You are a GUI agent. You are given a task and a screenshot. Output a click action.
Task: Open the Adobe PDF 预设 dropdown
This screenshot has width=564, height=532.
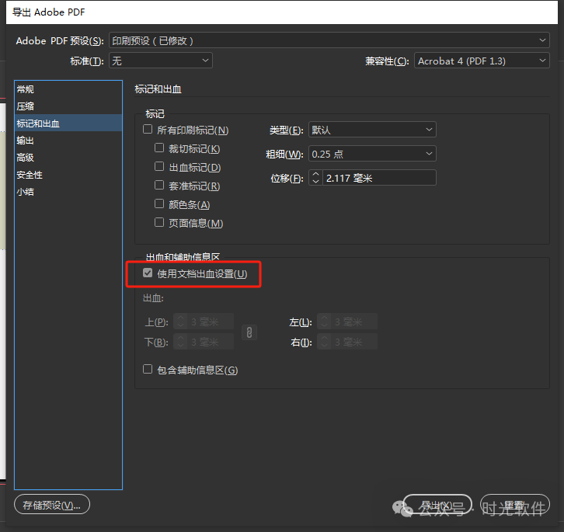coord(328,40)
